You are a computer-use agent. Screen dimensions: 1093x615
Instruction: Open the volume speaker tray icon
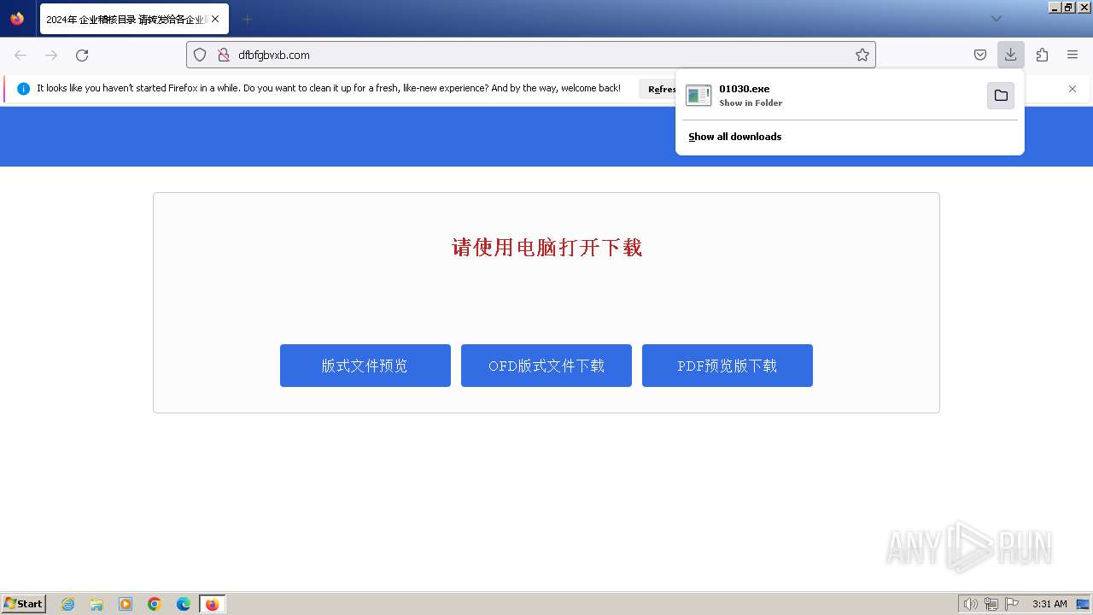pyautogui.click(x=970, y=604)
